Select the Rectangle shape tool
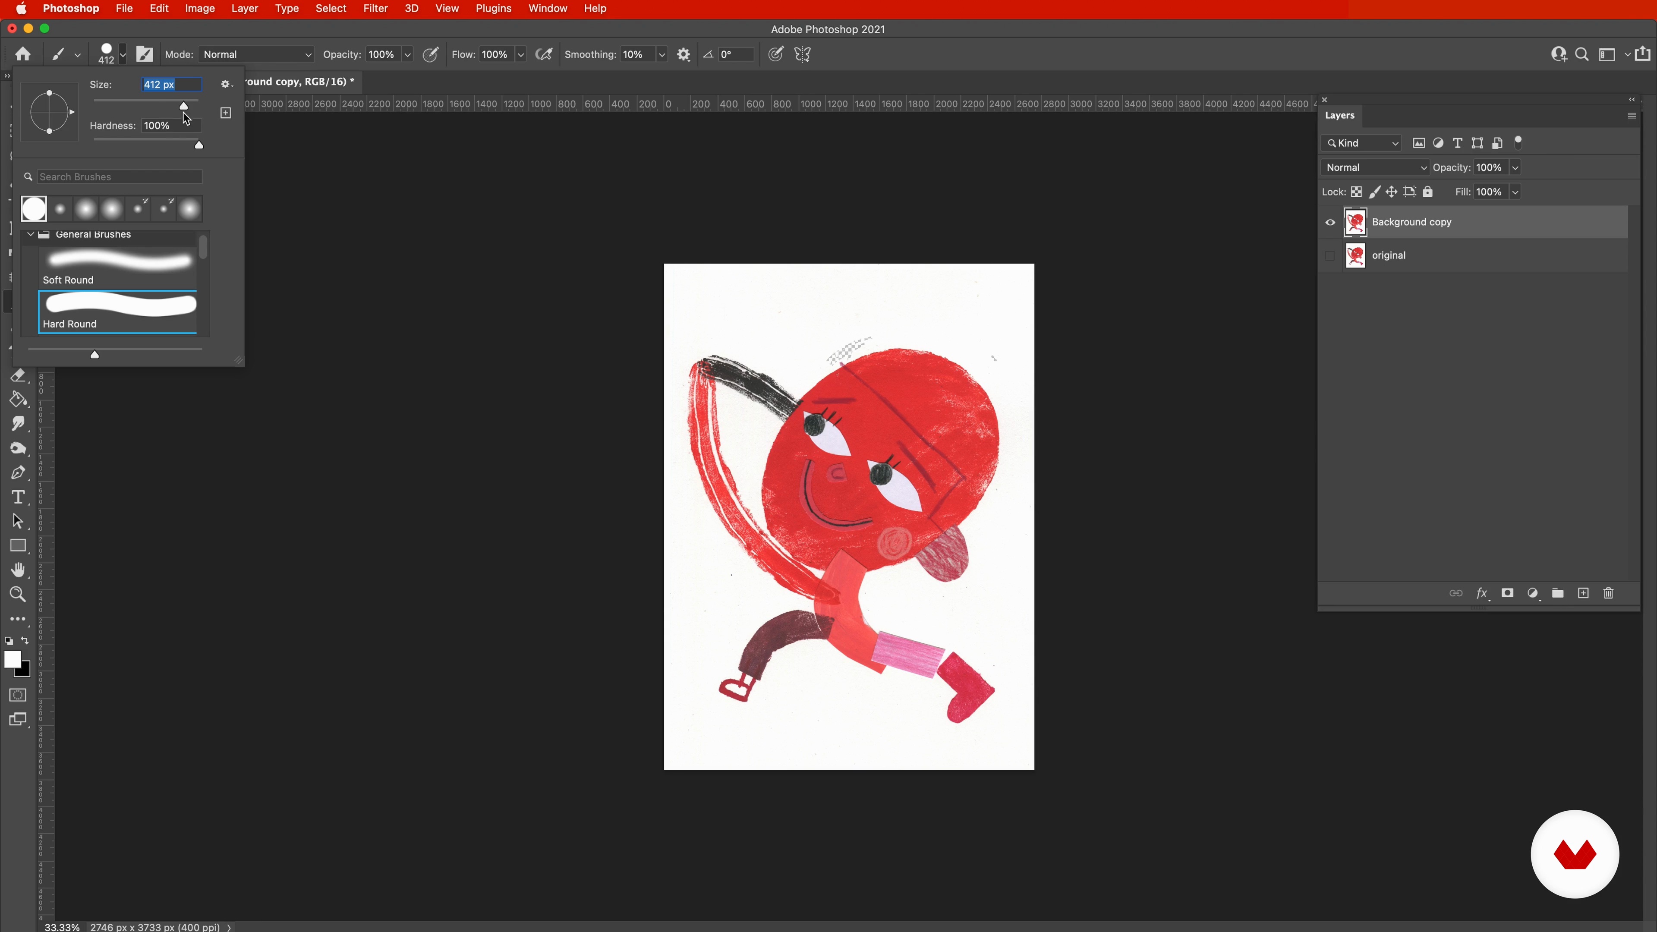Image resolution: width=1657 pixels, height=932 pixels. pyautogui.click(x=18, y=546)
